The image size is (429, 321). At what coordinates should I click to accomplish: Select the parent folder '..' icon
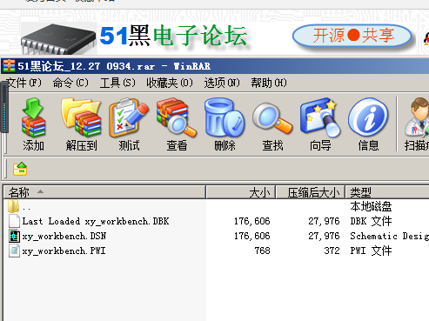pos(13,206)
